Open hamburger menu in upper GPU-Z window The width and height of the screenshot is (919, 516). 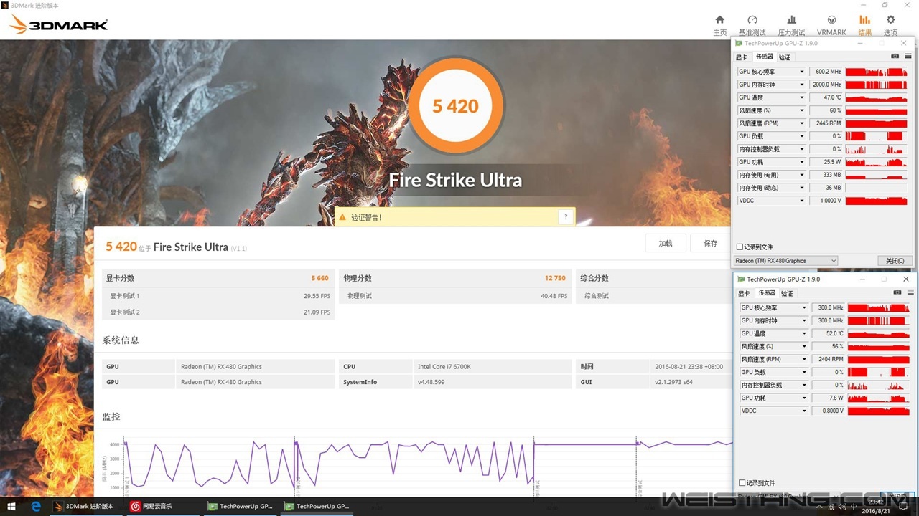pyautogui.click(x=908, y=56)
